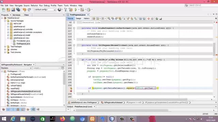Screen dimensions: 218x122
Task: Expand the Libraries node
Action: click(5, 49)
